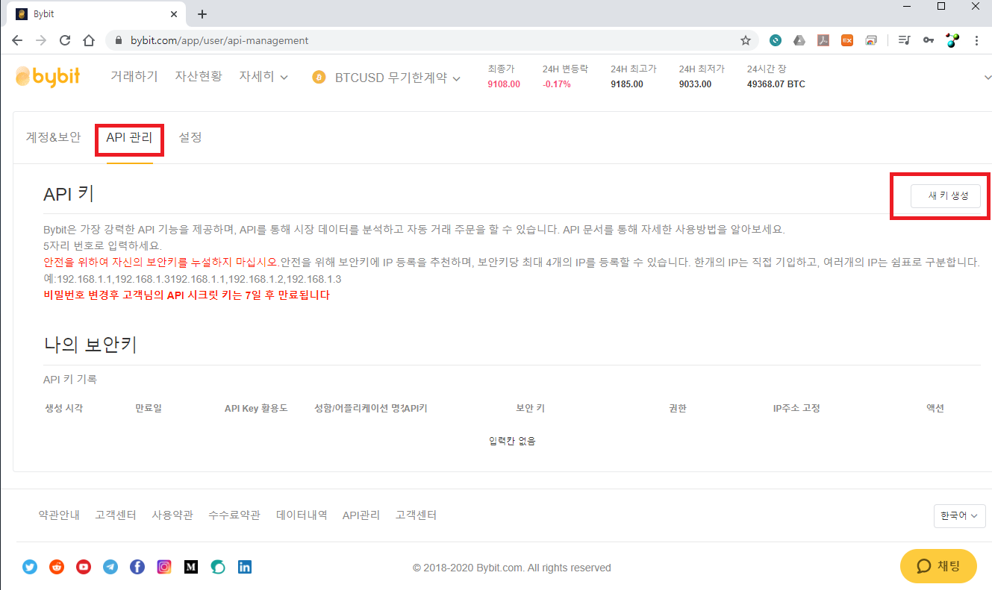Expand the header chevron at far right
992x590 pixels.
[x=988, y=78]
